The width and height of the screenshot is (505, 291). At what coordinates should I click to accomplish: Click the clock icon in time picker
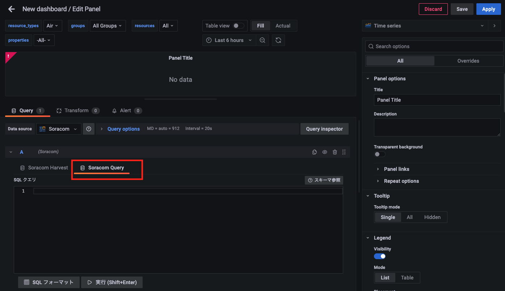click(209, 40)
